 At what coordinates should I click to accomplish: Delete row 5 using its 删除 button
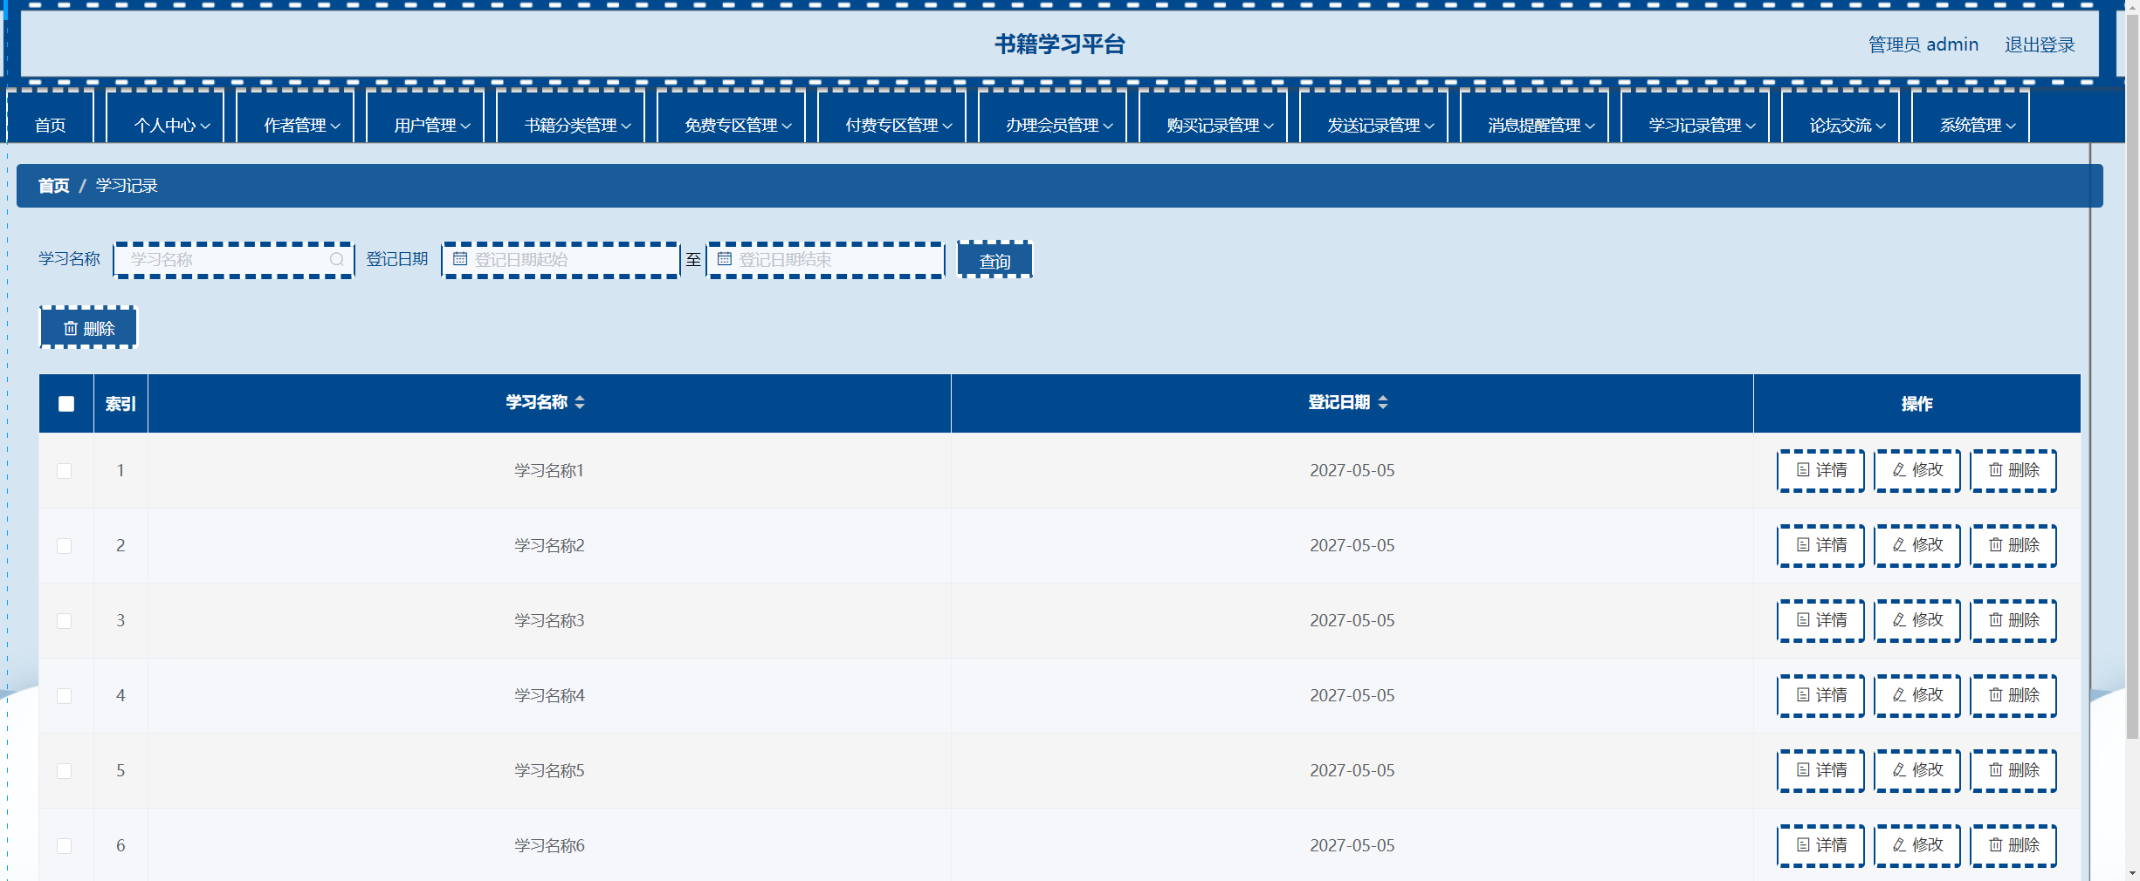coord(2013,770)
